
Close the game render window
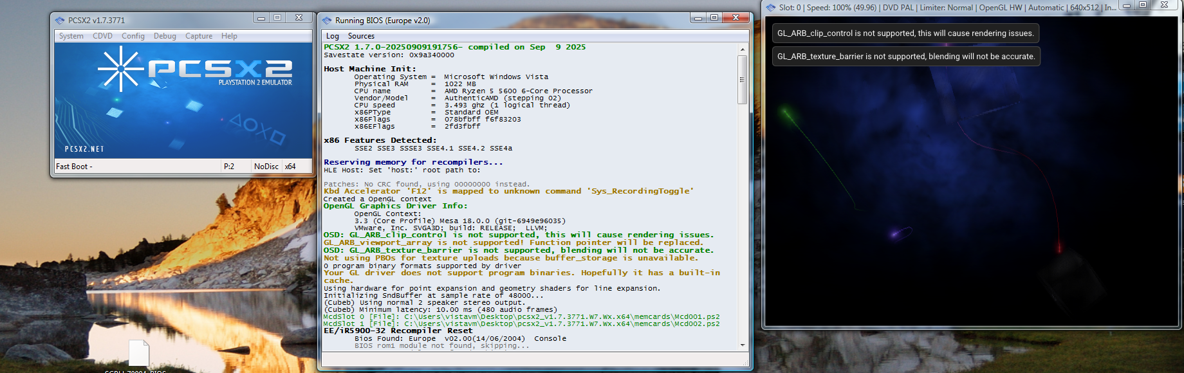point(1164,5)
